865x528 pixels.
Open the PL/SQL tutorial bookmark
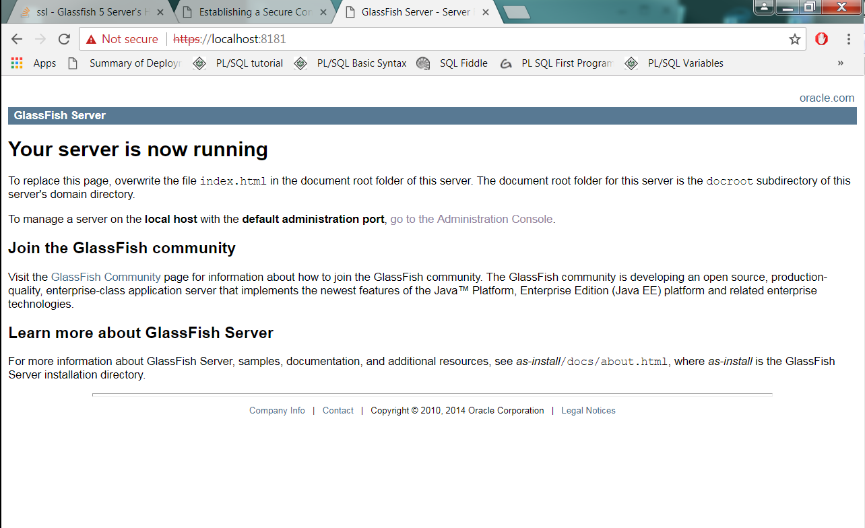[249, 63]
